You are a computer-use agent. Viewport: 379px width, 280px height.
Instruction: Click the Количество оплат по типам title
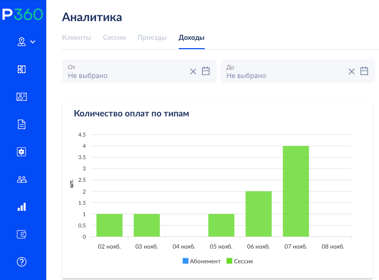pos(131,113)
